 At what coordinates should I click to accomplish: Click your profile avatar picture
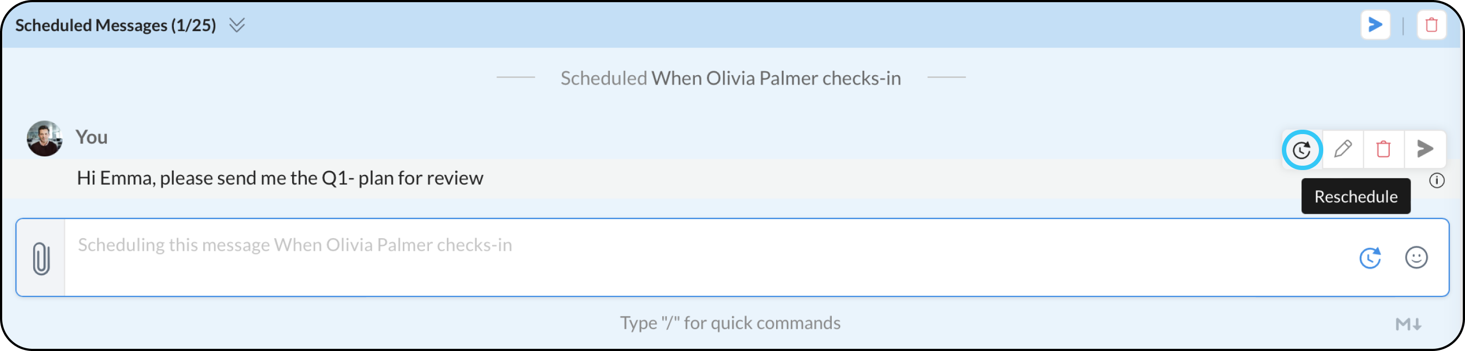[44, 138]
